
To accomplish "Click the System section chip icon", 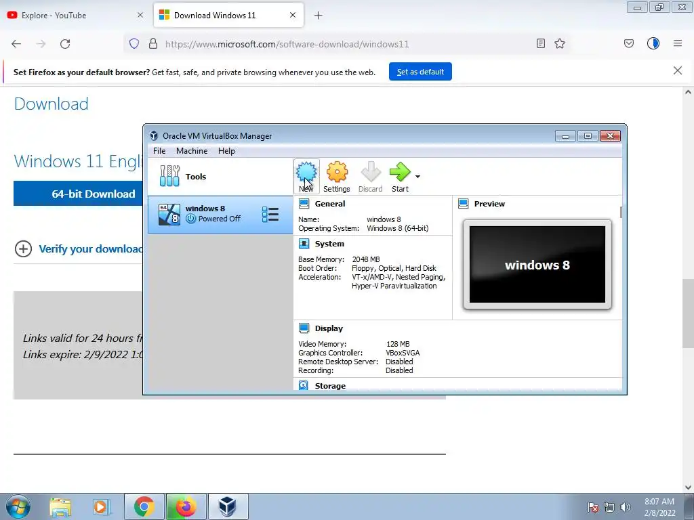I will click(304, 244).
